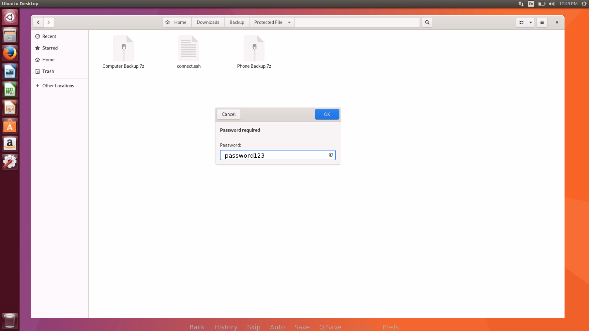Navigate to Downloads in path bar
Viewport: 589px width, 331px height.
click(x=208, y=22)
